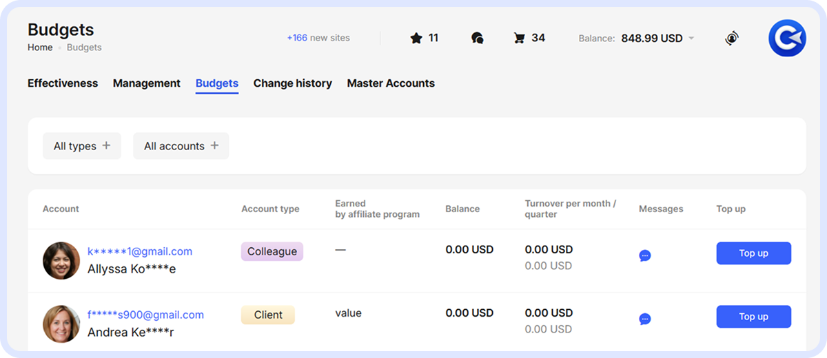Screen dimensions: 827x358
Task: Open the All accounts filter
Action: [181, 146]
